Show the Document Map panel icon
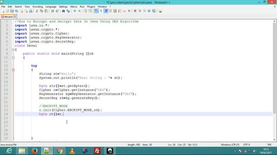Viewport: 277px width, 155px height. (115, 11)
